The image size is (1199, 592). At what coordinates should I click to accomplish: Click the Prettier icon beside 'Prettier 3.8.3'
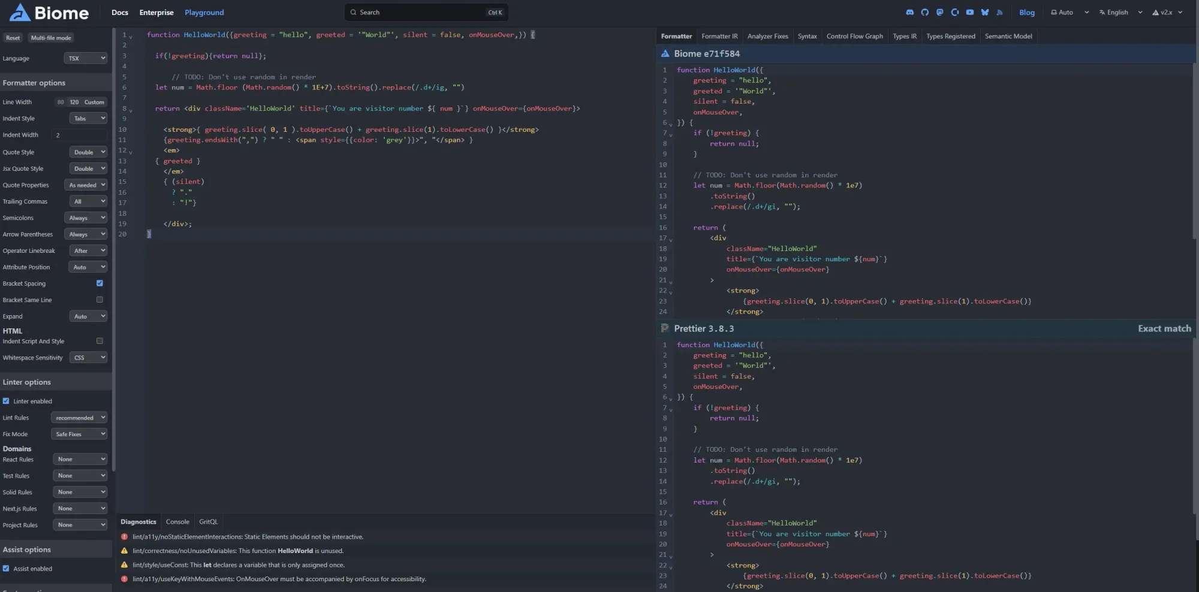click(665, 328)
